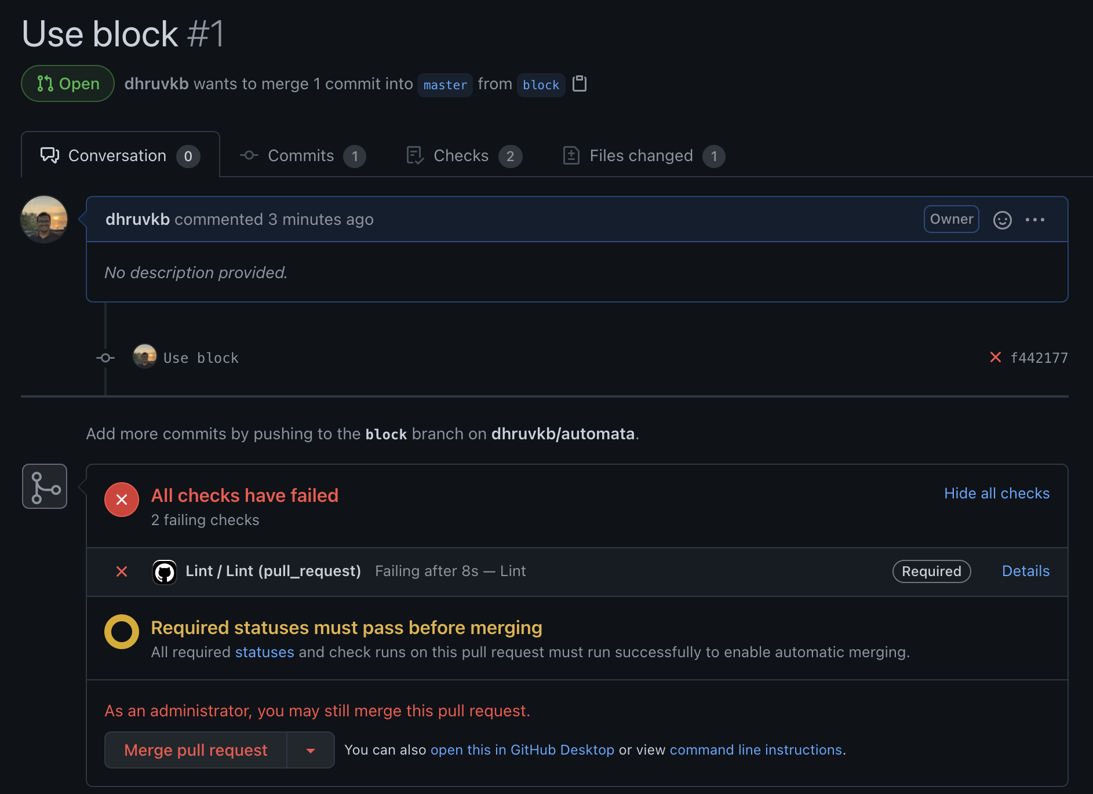The height and width of the screenshot is (794, 1093).
Task: Open the three-dot comment options menu
Action: pos(1034,220)
